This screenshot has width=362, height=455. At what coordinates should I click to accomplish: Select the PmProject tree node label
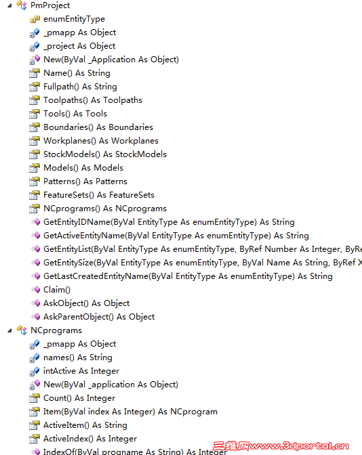[50, 5]
